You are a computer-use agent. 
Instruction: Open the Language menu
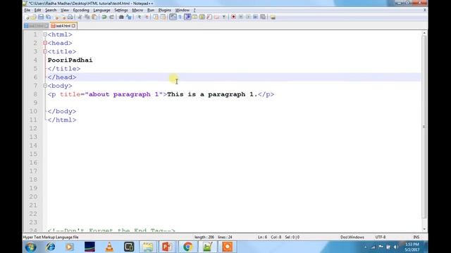coord(101,10)
